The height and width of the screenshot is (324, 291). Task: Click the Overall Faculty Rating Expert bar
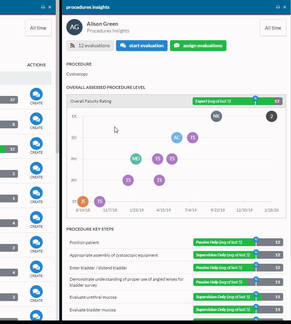(x=237, y=101)
